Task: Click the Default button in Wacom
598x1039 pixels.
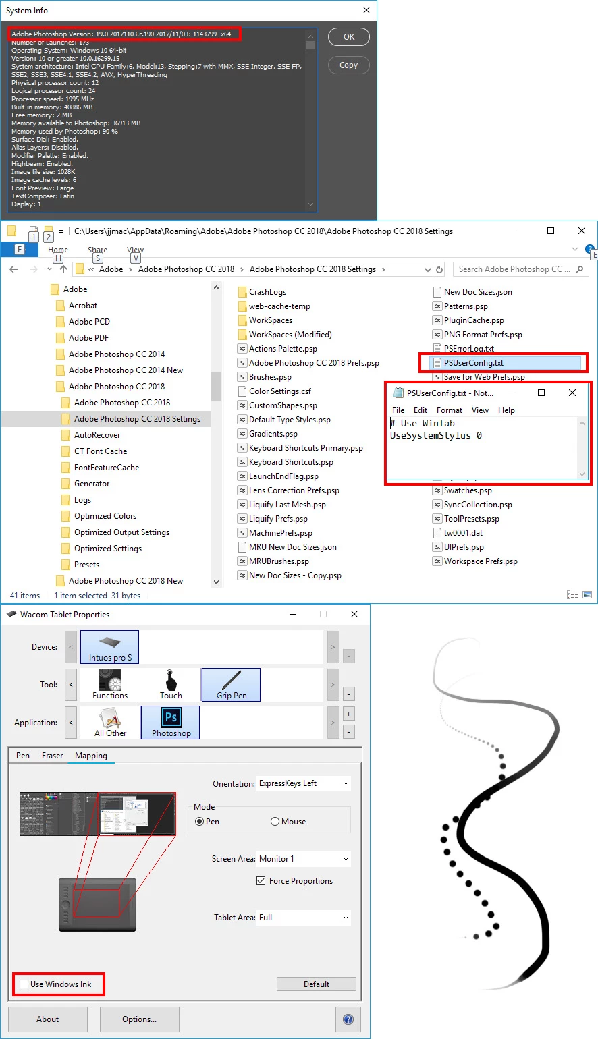Action: (317, 984)
